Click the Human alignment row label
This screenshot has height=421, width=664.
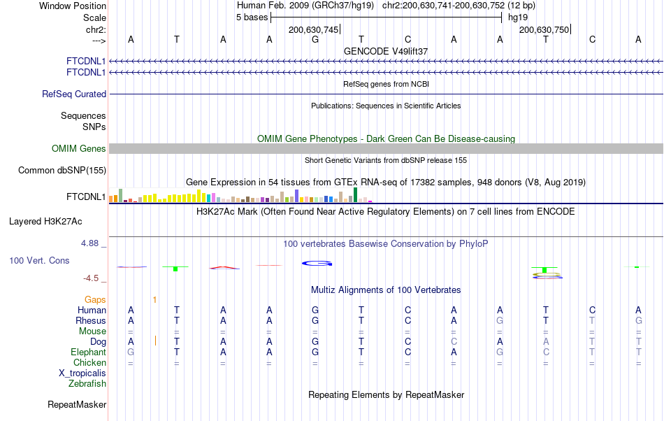point(92,310)
